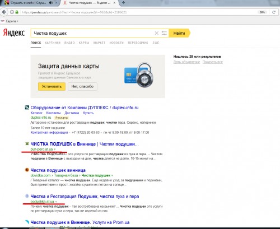This screenshot has width=280, height=229.
Task: Open Купить sitelink under ДУПЛЕКС ad
Action: 88,113
